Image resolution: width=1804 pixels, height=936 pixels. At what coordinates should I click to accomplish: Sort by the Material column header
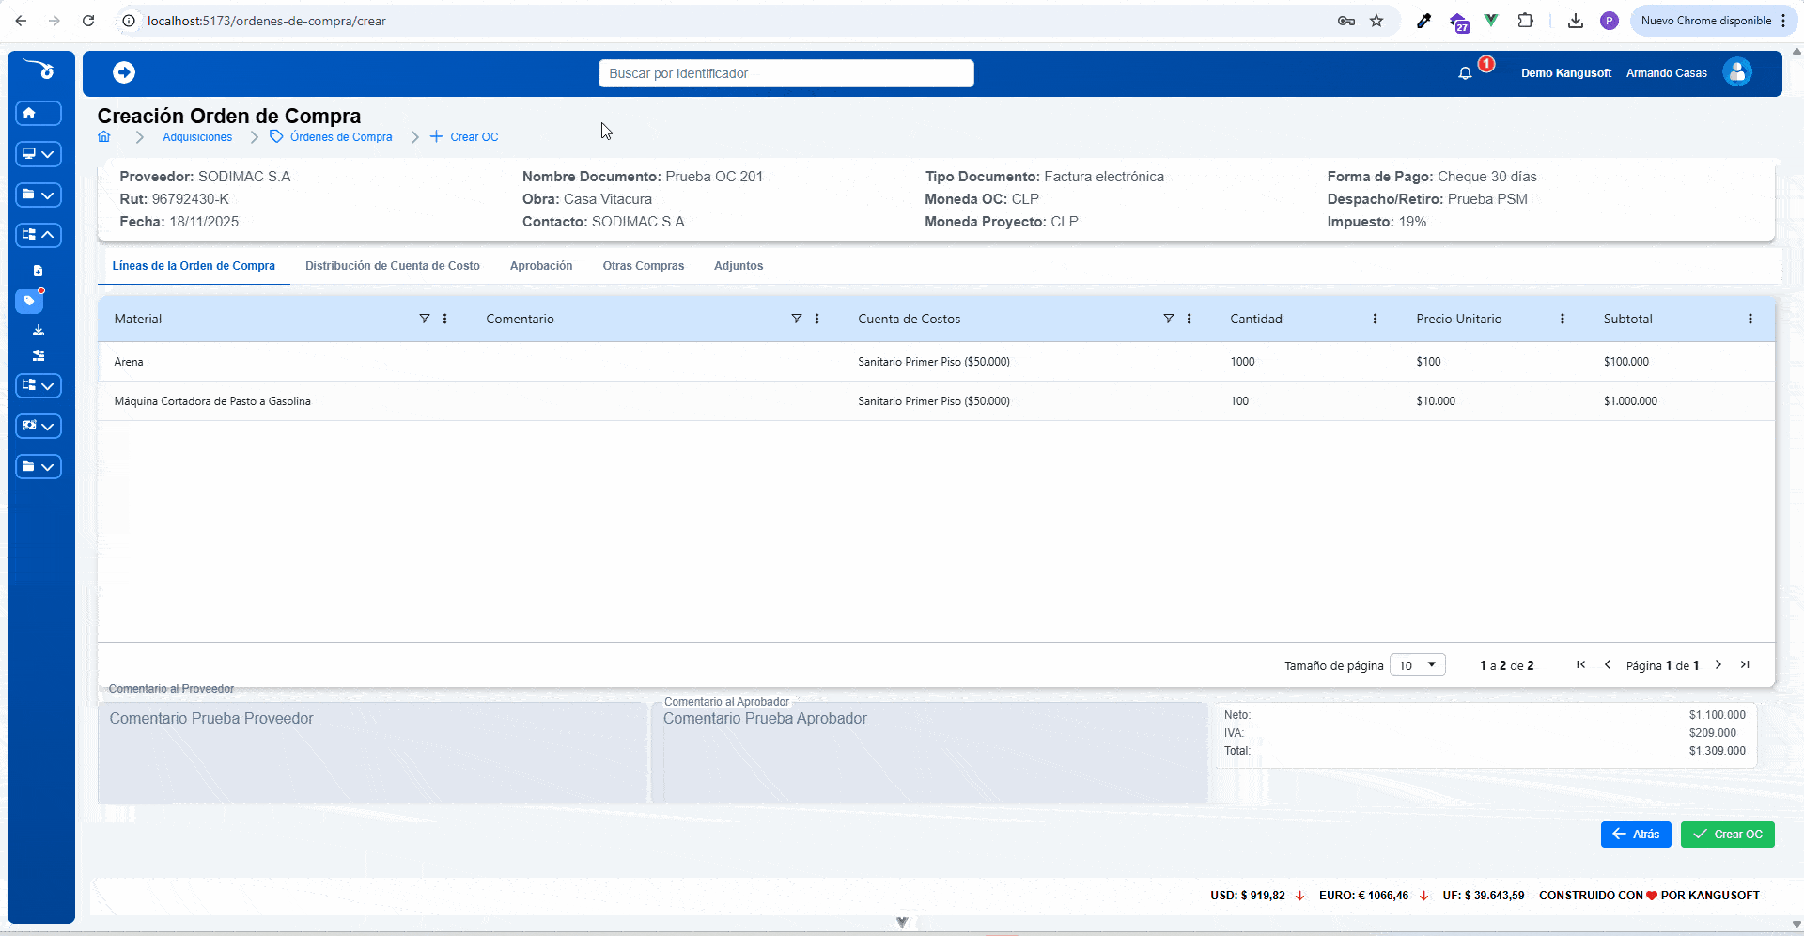(x=138, y=319)
